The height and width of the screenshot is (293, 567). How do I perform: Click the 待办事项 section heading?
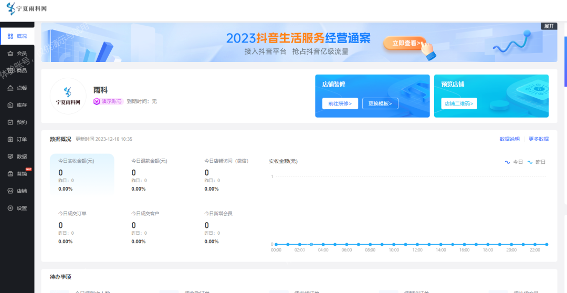(x=60, y=277)
